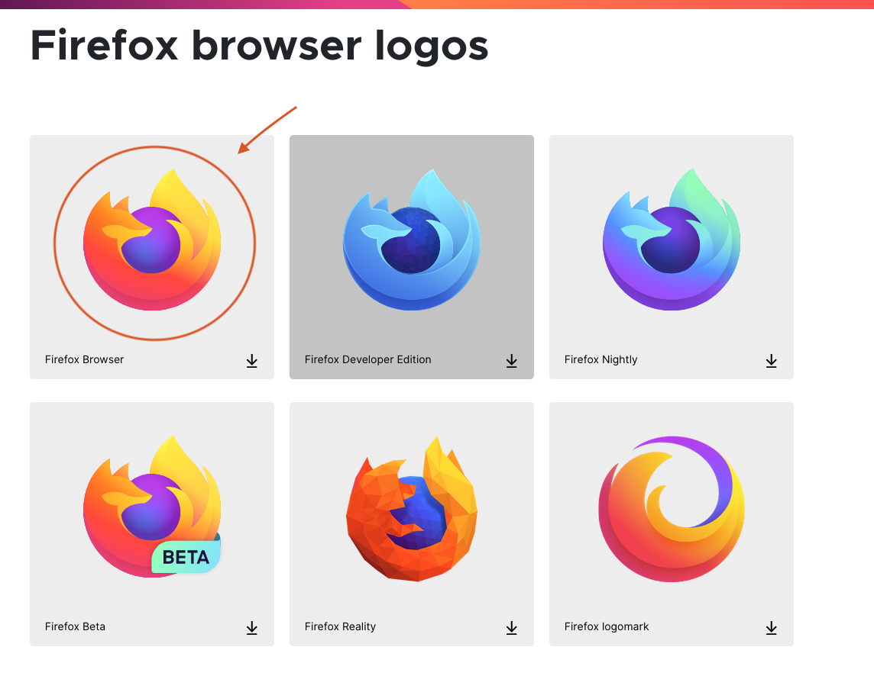The width and height of the screenshot is (874, 676).
Task: Select the swirl Firefox logomark image
Action: point(672,509)
